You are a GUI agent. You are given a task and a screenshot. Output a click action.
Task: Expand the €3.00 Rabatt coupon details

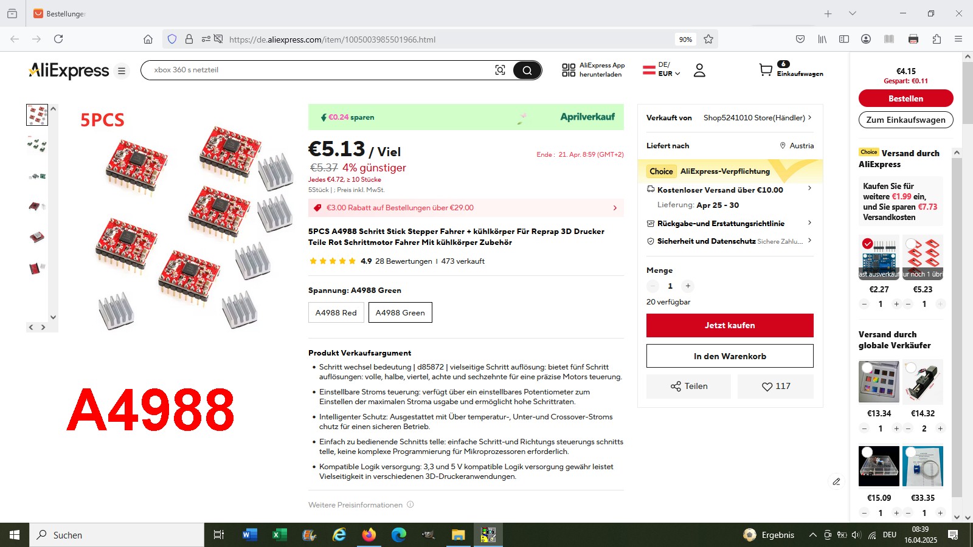pos(466,208)
